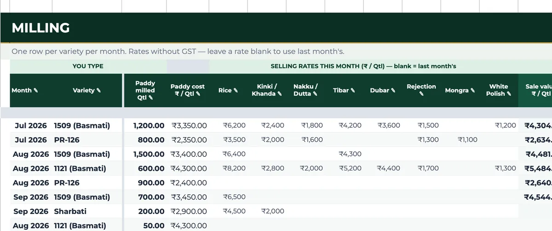552x231 pixels.
Task: Select Mongra rate ₹1,100
Action: [467, 140]
